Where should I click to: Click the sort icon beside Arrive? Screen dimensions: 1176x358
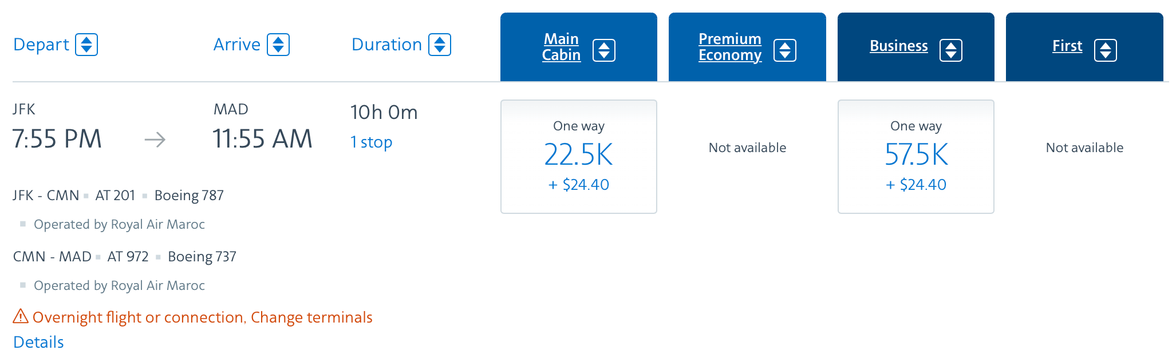click(x=278, y=45)
